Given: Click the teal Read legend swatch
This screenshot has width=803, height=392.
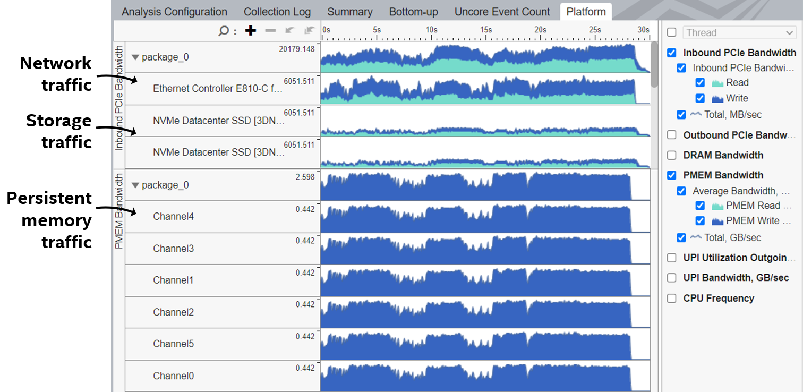Looking at the screenshot, I should click(x=717, y=83).
